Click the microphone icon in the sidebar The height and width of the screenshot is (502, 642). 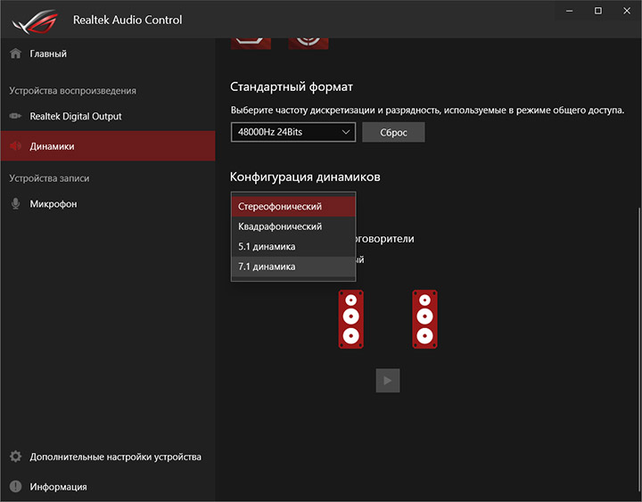point(15,203)
